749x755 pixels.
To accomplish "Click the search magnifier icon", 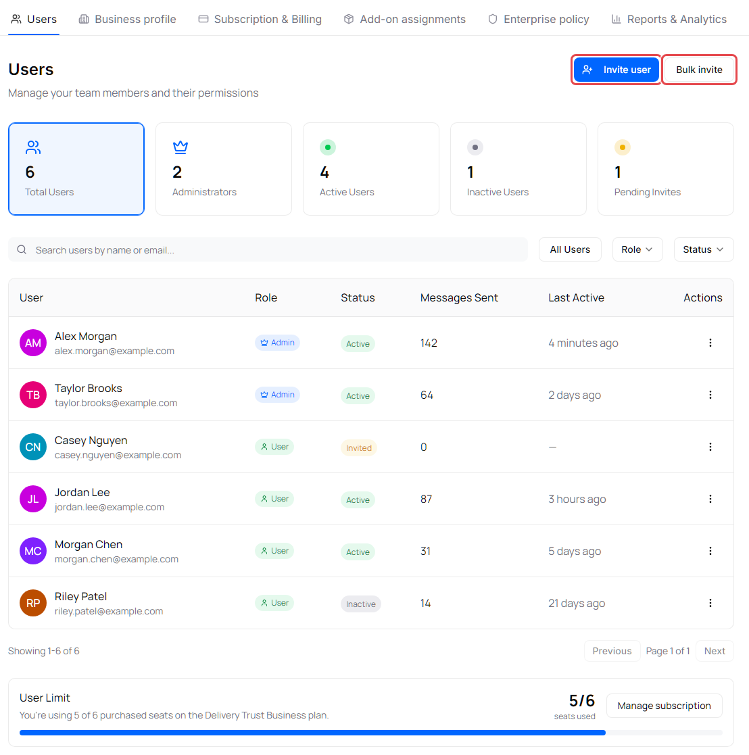I will pyautogui.click(x=22, y=249).
